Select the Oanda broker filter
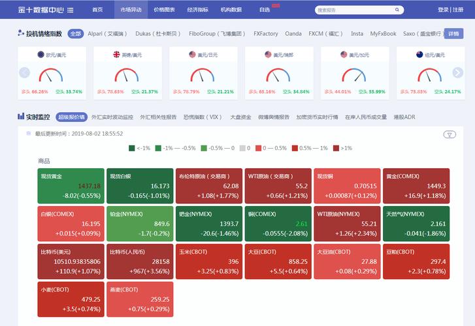Viewport: 475px width, 326px height. (x=293, y=34)
